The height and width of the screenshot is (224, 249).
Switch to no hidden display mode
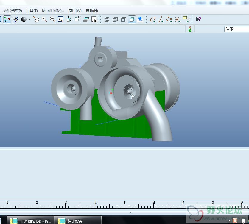point(123,19)
